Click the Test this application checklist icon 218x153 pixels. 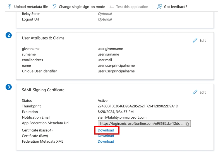point(112,6)
